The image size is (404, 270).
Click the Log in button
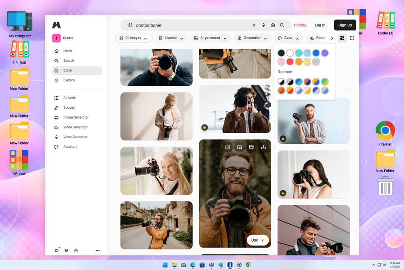point(320,25)
